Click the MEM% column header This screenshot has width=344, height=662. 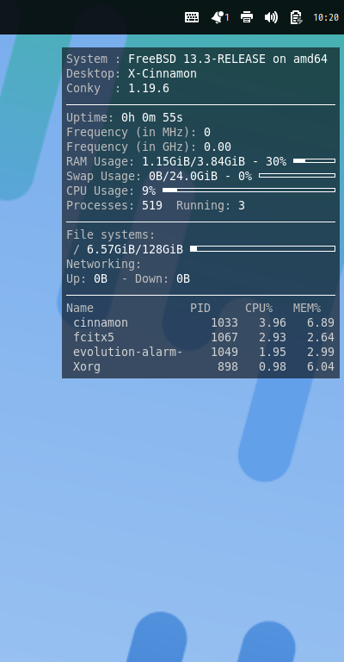click(307, 309)
